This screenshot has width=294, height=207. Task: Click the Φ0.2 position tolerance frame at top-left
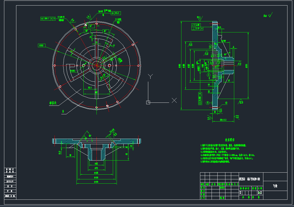coord(48,18)
